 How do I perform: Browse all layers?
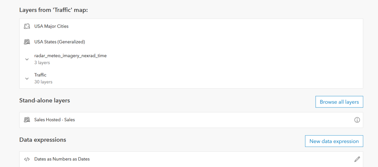(x=339, y=102)
